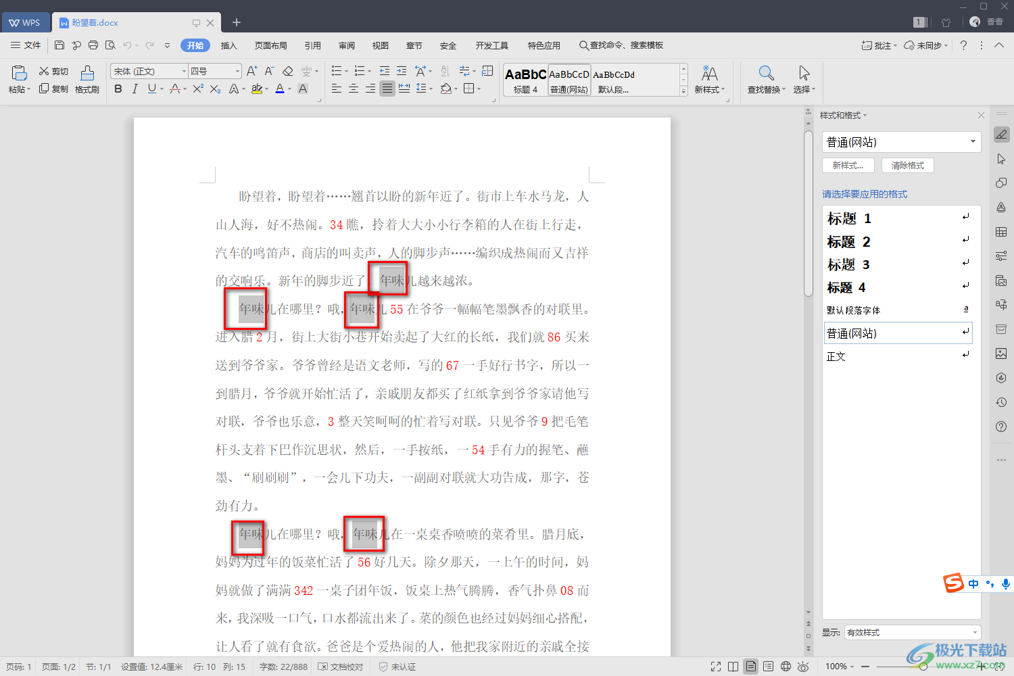Set paragraph to Align right
The width and height of the screenshot is (1014, 676).
click(370, 89)
